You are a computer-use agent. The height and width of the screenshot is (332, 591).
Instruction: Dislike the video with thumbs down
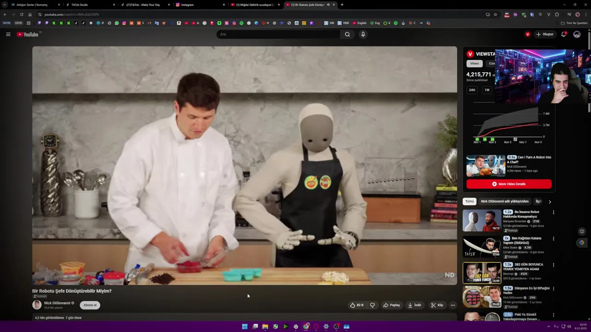click(372, 305)
